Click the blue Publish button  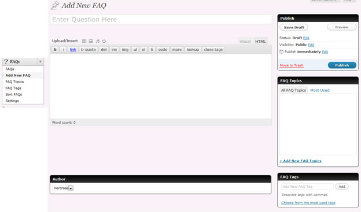(342, 65)
